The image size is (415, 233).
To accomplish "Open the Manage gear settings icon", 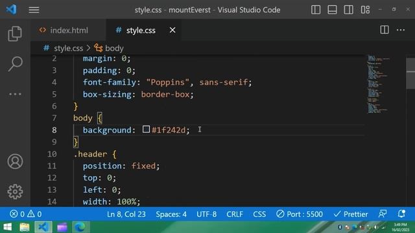I will click(x=15, y=192).
